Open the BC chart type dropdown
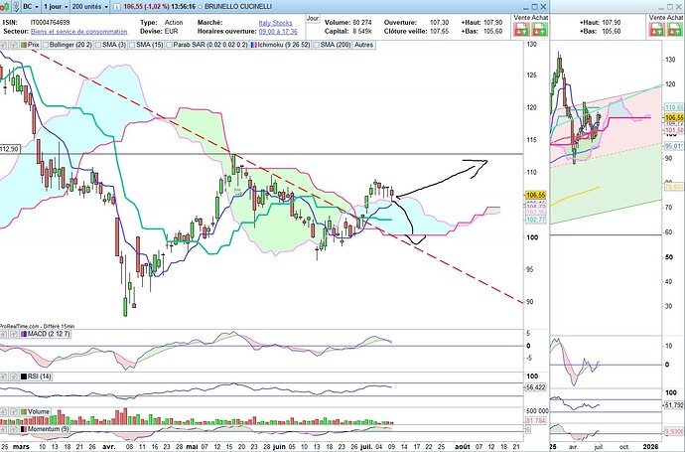This screenshot has width=685, height=452. pyautogui.click(x=31, y=7)
